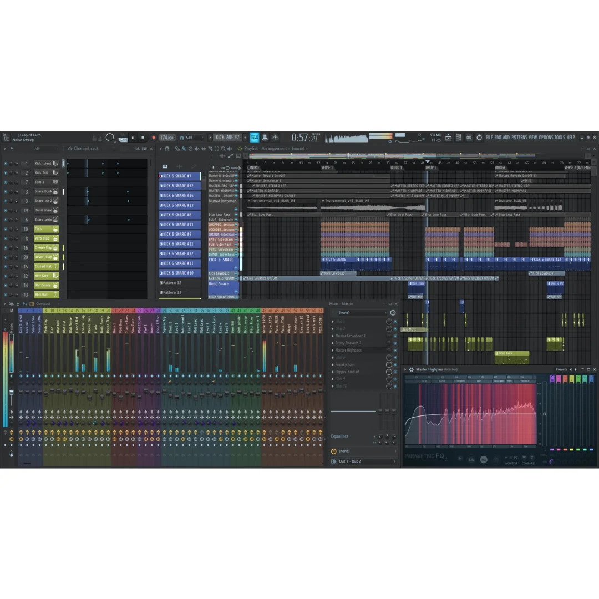Toggle Song mode switch
This screenshot has width=599, height=599.
[123, 138]
